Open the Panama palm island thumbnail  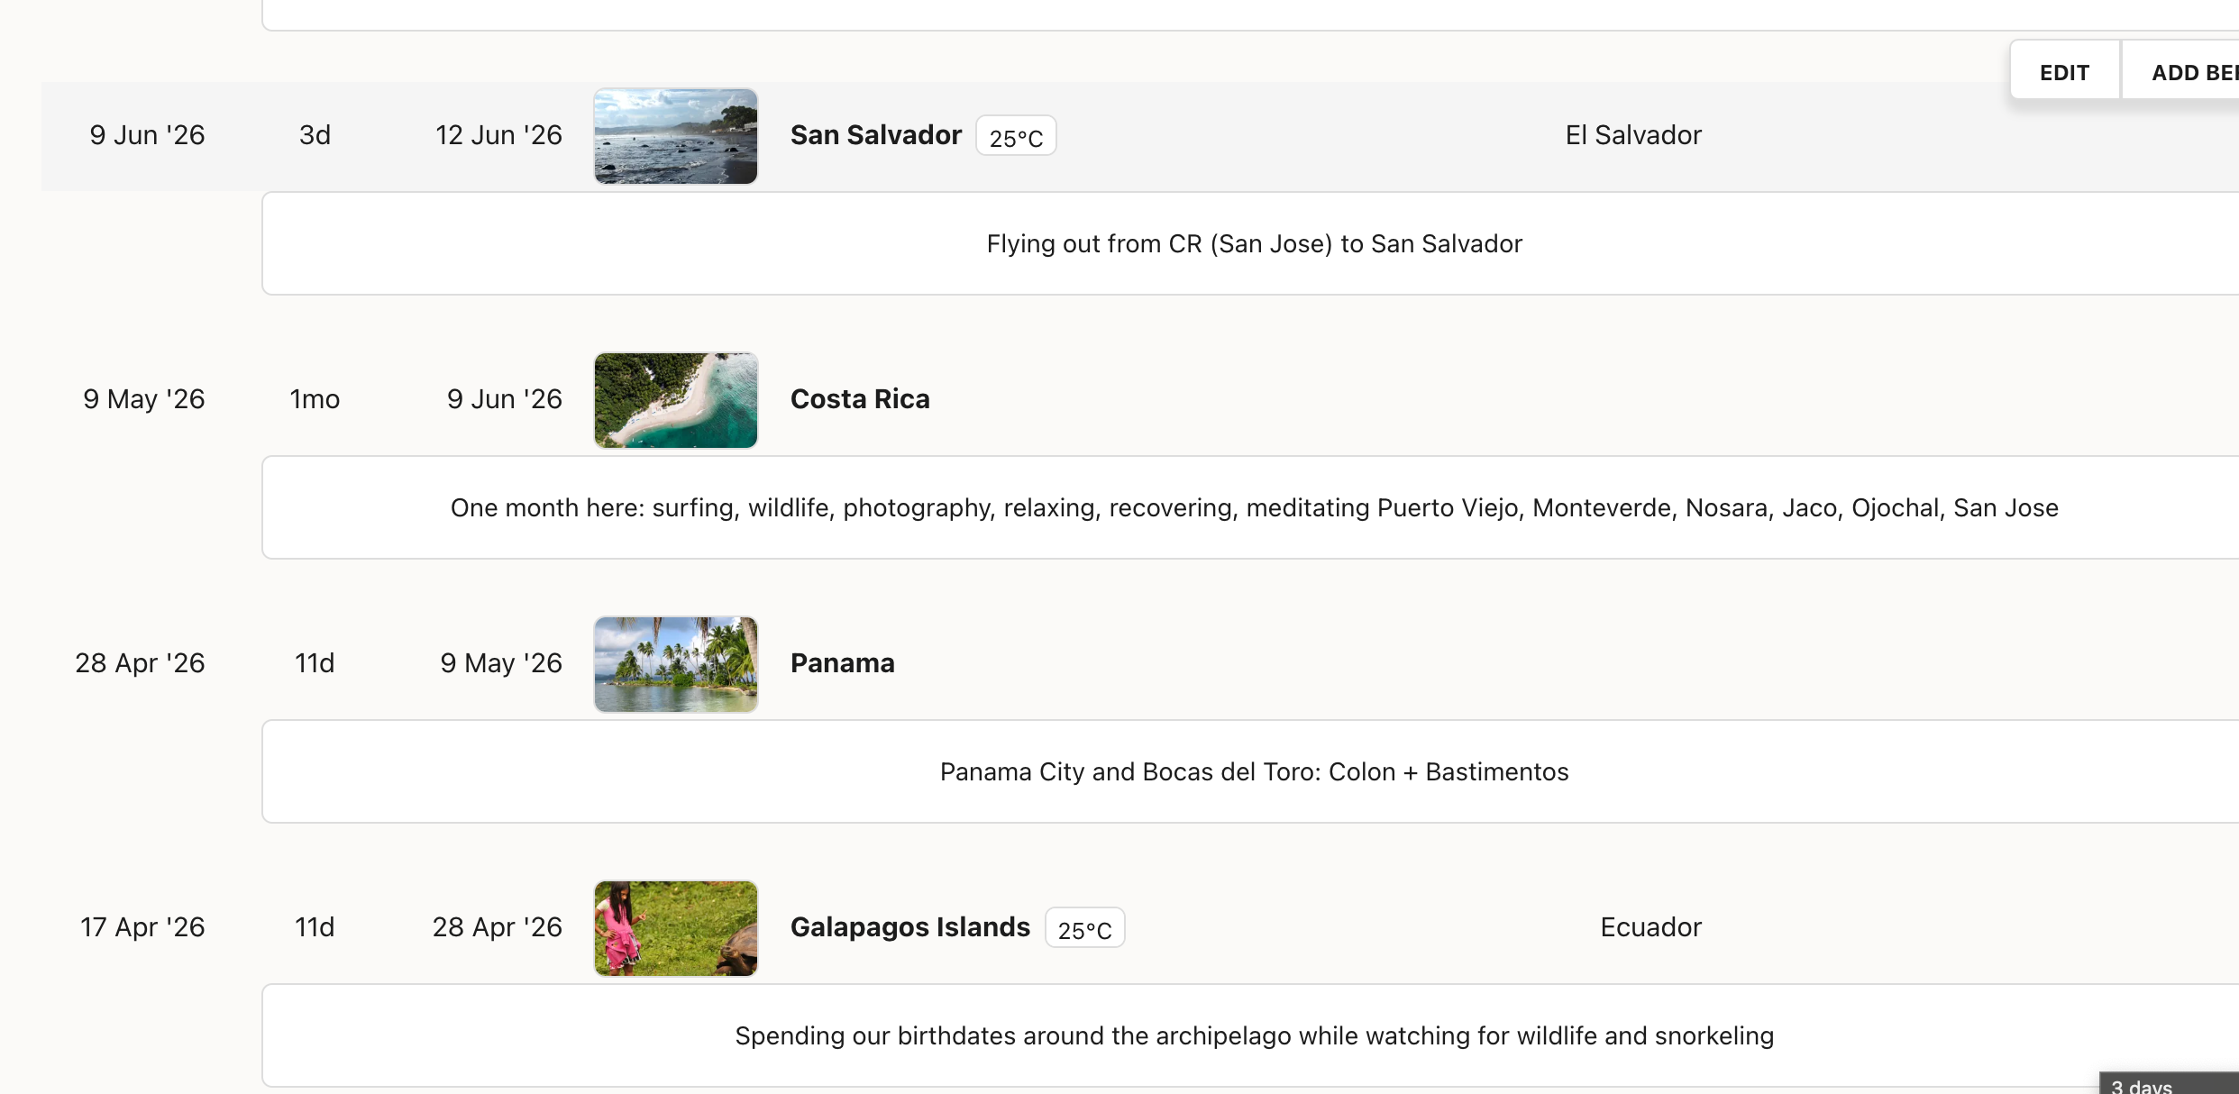pos(675,664)
